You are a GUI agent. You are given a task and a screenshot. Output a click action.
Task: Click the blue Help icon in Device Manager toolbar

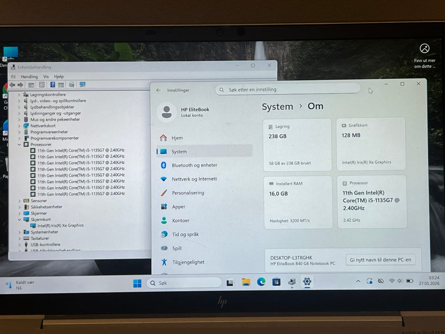[x=52, y=84]
